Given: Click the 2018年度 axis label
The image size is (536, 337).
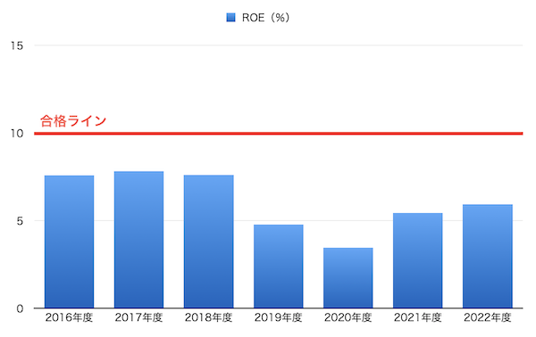Looking at the screenshot, I should coord(208,318).
